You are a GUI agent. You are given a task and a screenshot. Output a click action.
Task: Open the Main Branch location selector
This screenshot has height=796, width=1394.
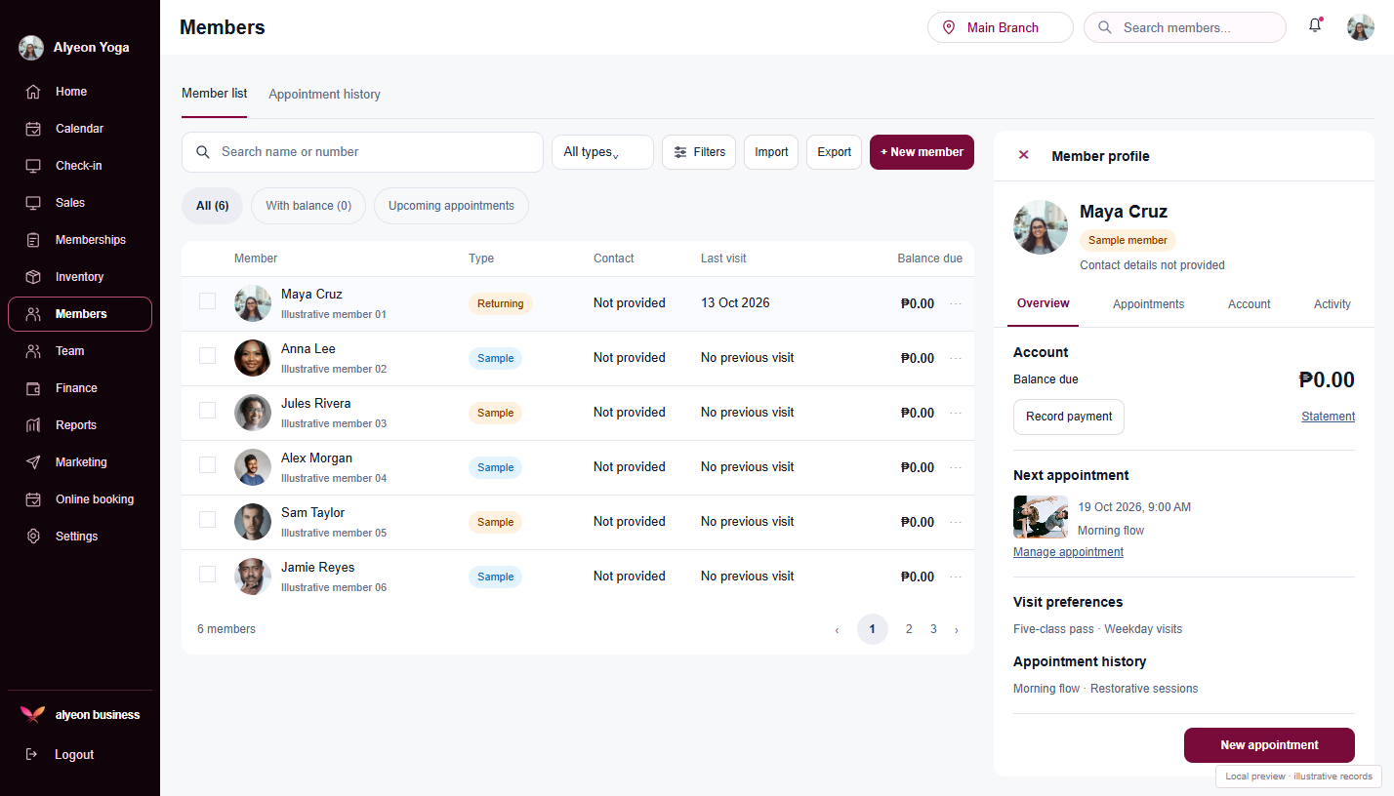1000,27
